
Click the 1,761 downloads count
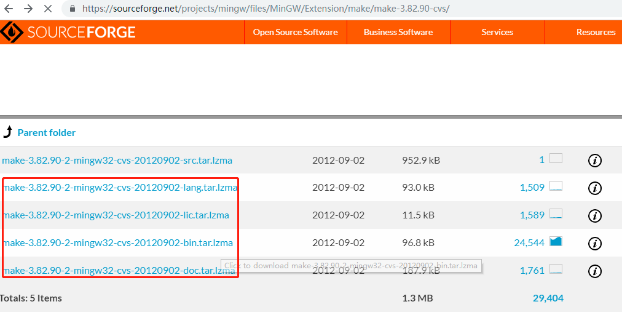(532, 271)
